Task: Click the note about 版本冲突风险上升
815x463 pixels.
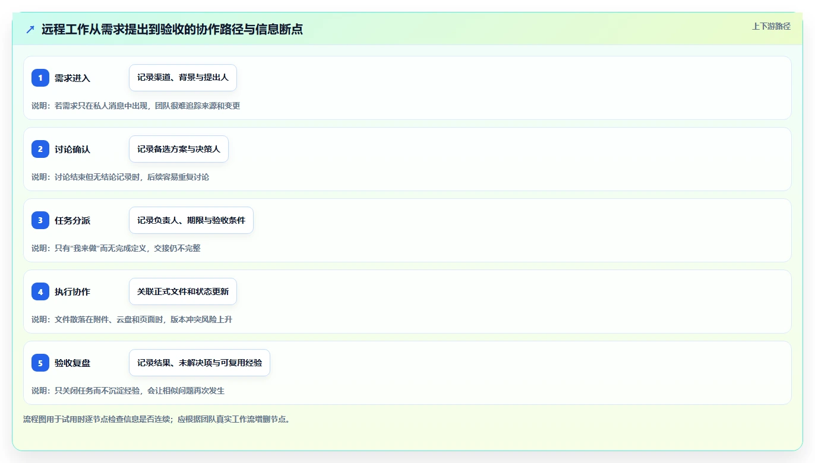Action: click(x=132, y=319)
